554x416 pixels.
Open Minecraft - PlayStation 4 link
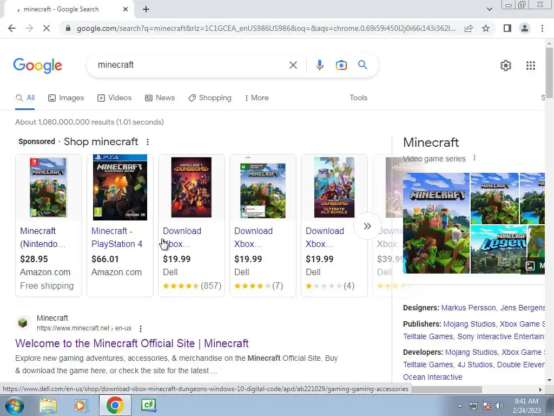point(117,237)
